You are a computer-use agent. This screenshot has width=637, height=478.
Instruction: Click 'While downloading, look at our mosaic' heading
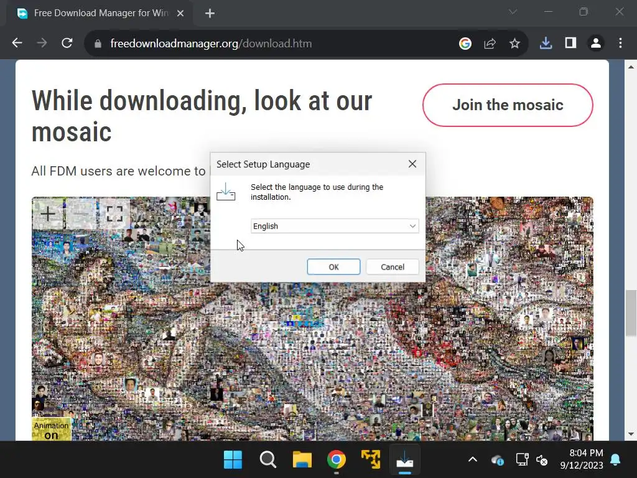[x=202, y=116]
